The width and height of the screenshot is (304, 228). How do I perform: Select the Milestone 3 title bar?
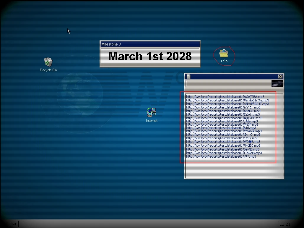(x=150, y=44)
